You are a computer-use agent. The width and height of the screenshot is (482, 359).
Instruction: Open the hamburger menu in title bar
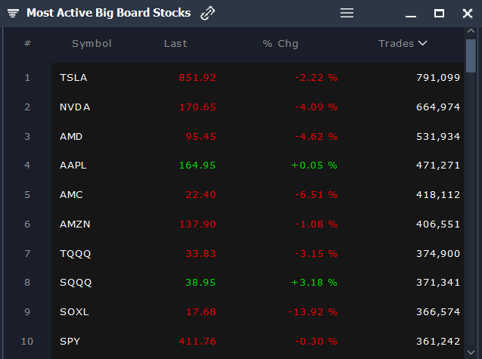coord(347,13)
